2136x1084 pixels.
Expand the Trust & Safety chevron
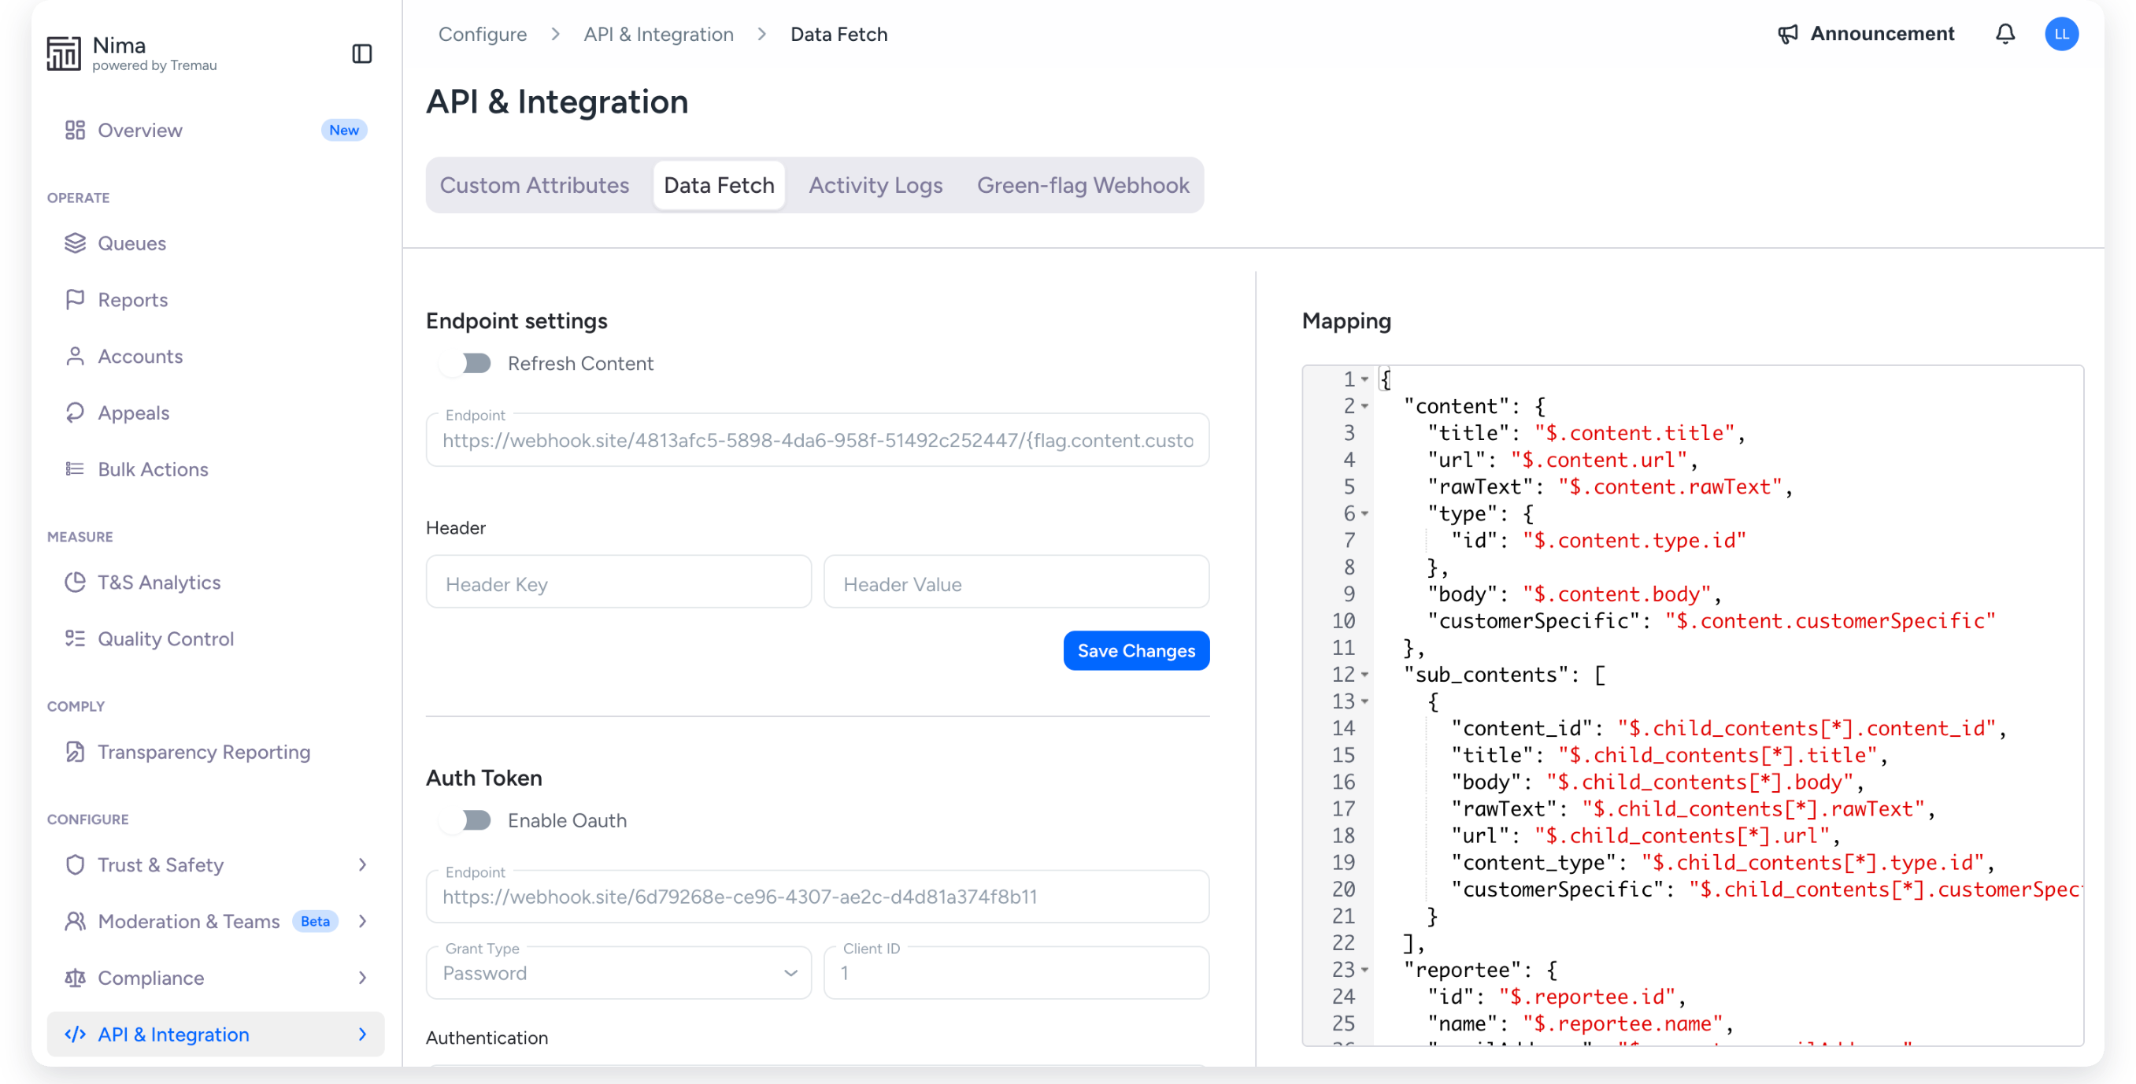click(362, 864)
